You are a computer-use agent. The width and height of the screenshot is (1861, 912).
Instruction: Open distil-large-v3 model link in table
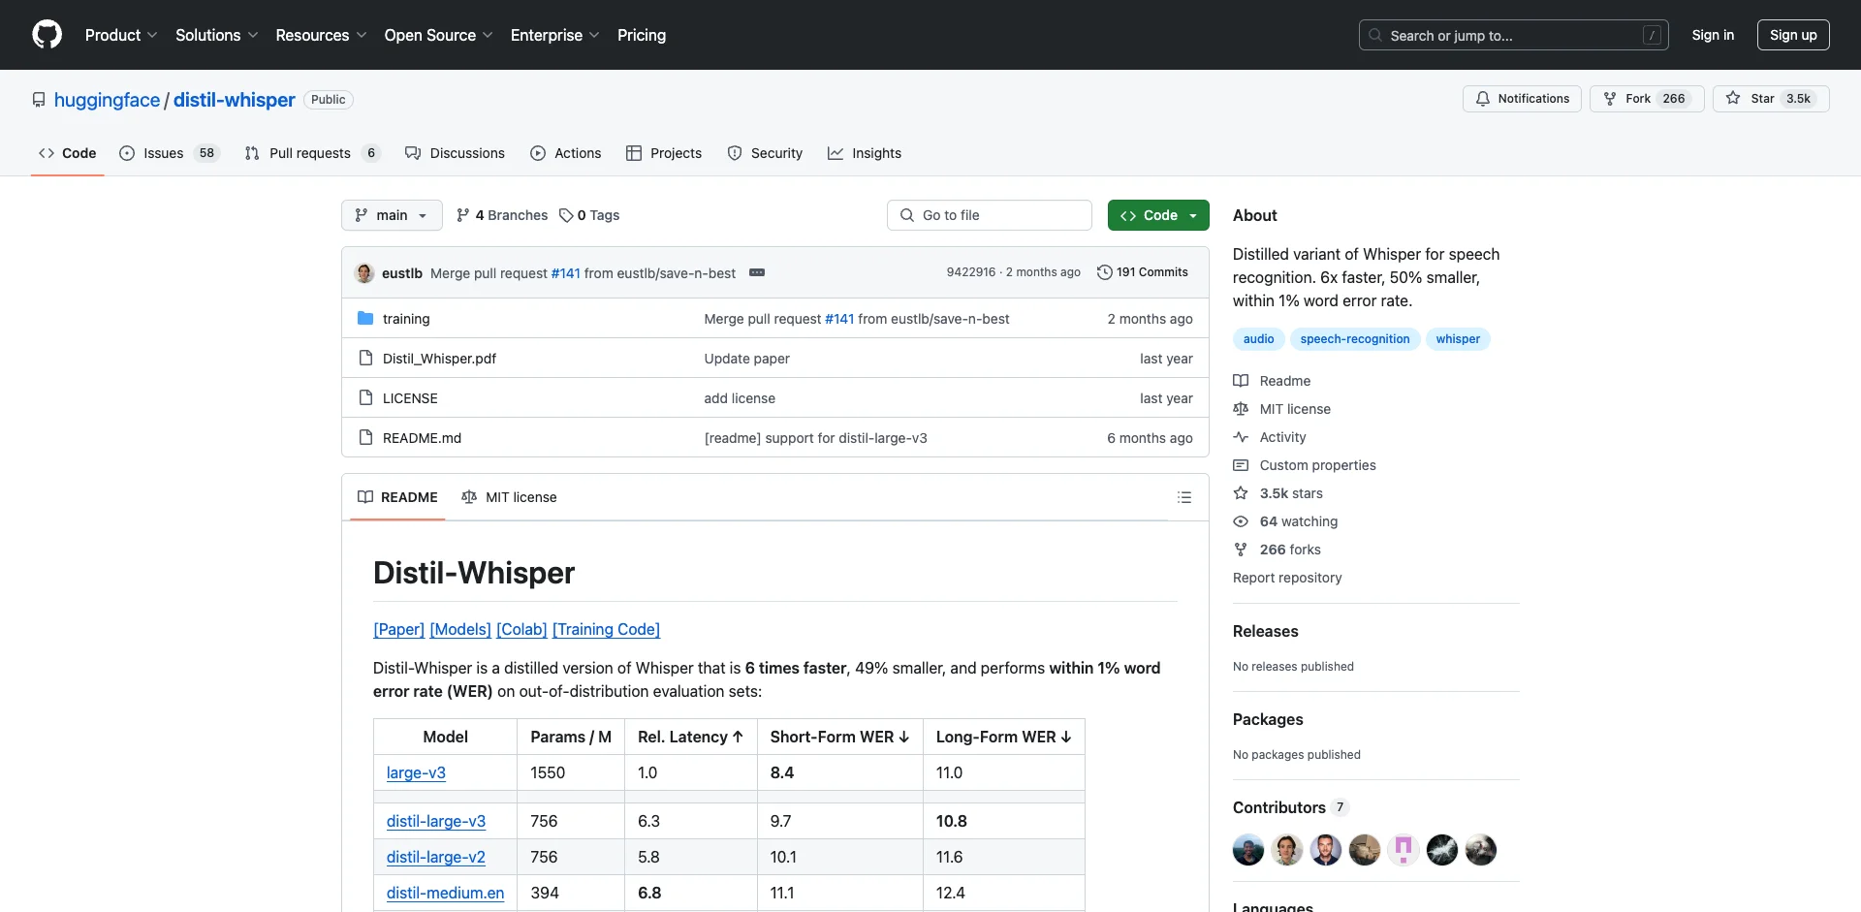point(436,821)
